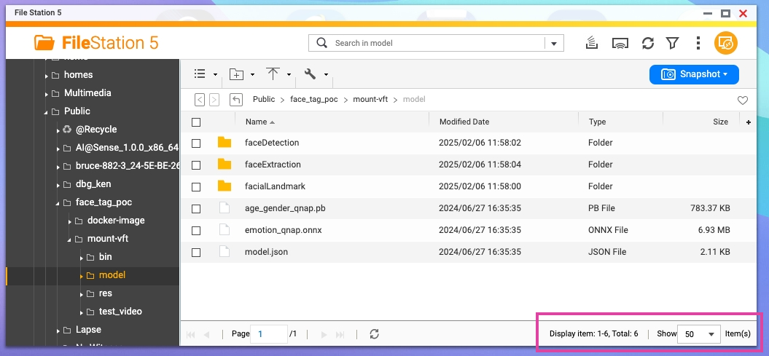The height and width of the screenshot is (356, 769).
Task: Click the Page number input field
Action: 269,334
